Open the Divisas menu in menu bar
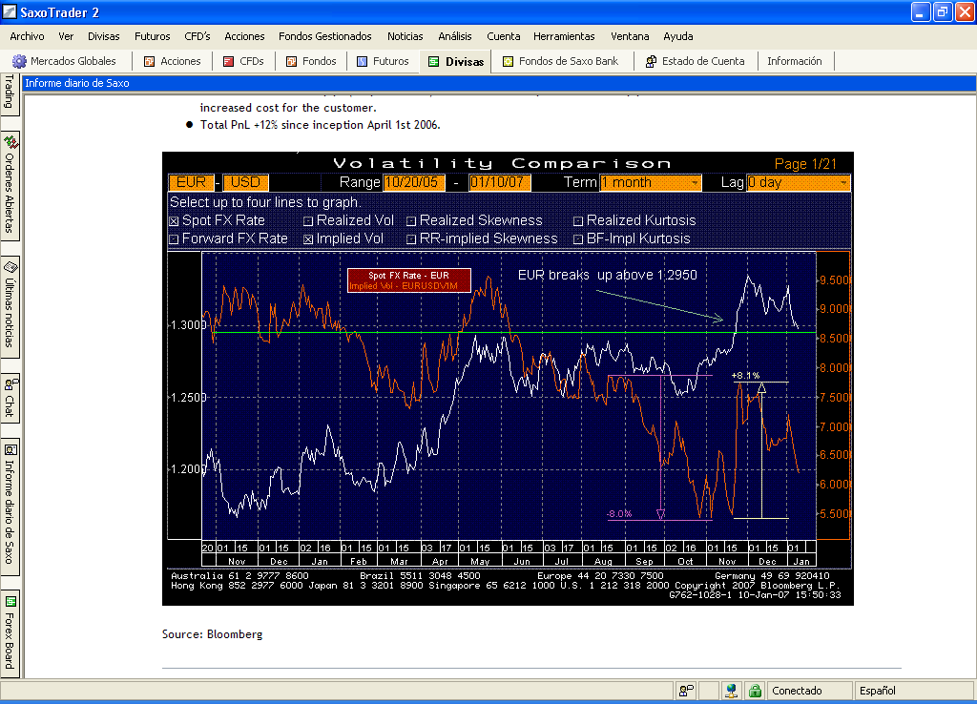Screen dimensions: 977x704 pyautogui.click(x=103, y=36)
